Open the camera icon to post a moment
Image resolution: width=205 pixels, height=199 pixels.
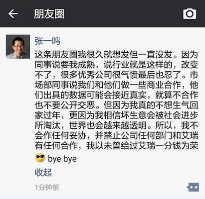tap(190, 14)
